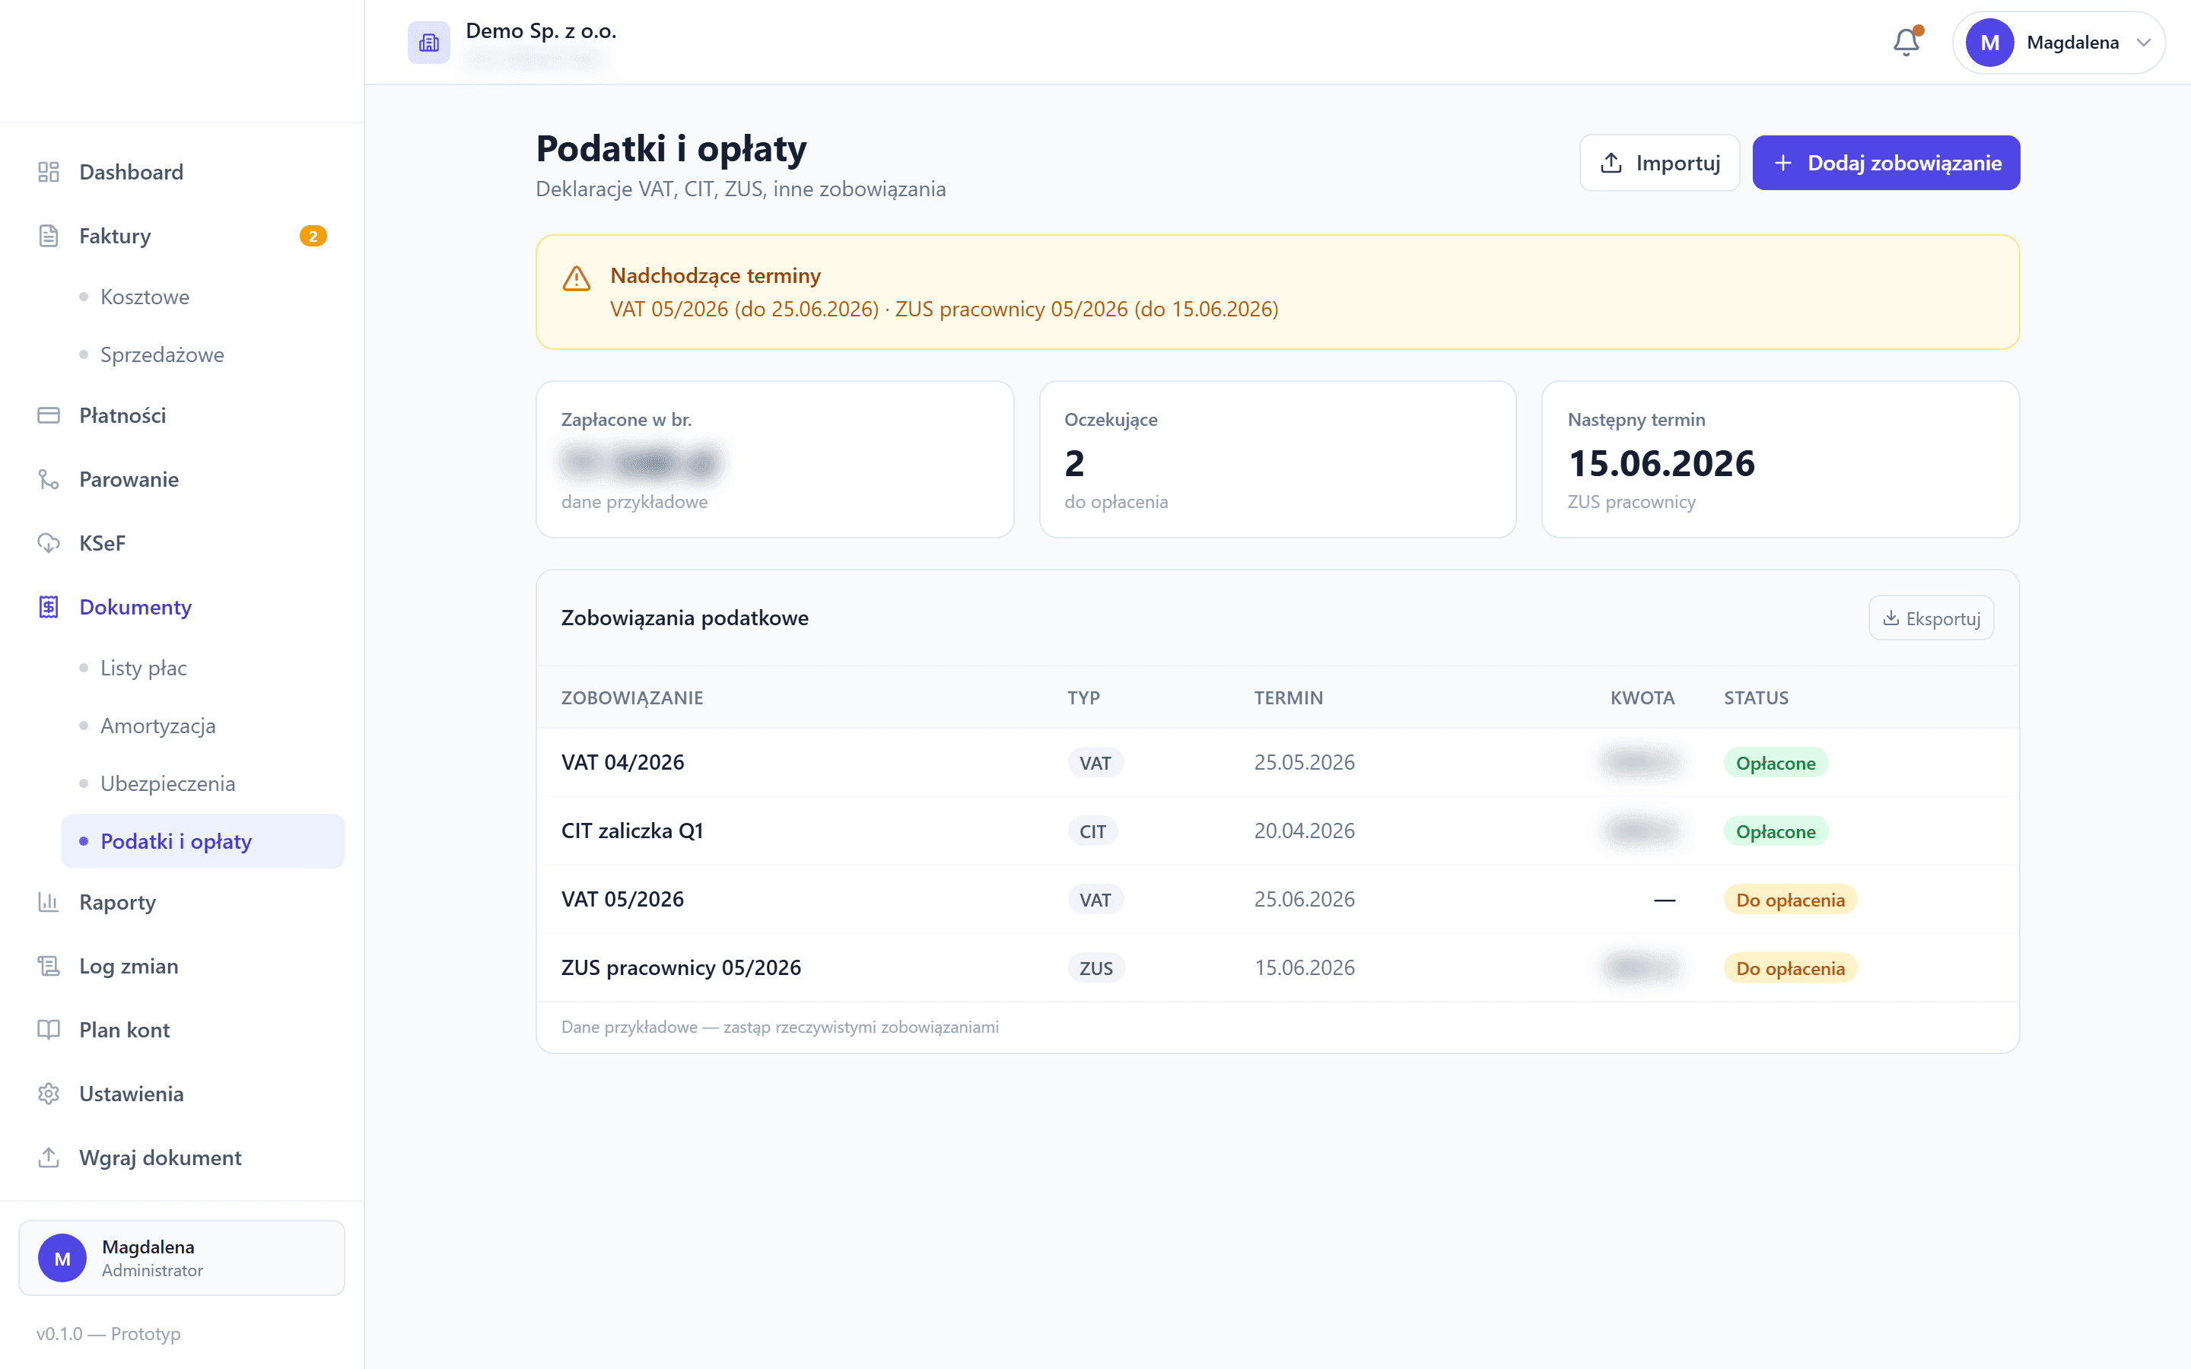Open Kosztowe invoices submenu item
This screenshot has width=2191, height=1369.
point(145,297)
